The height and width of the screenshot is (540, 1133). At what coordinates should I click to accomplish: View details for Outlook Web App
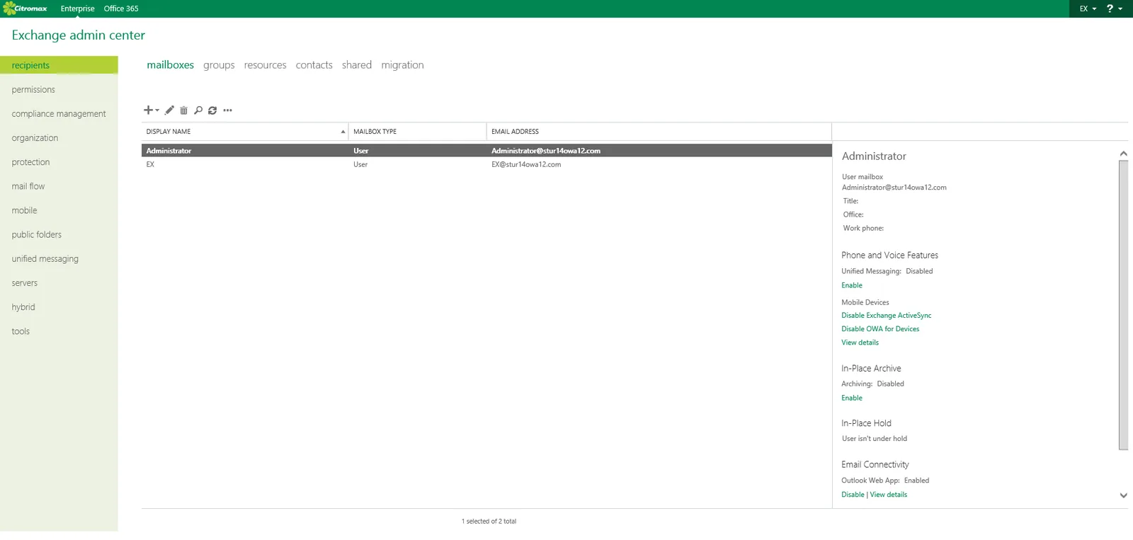(x=888, y=495)
